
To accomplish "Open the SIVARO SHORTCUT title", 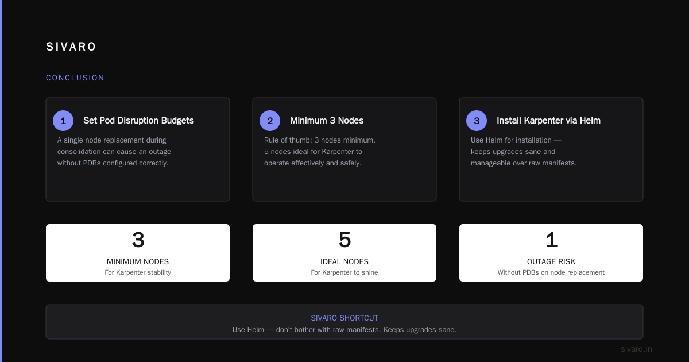I will pos(344,318).
